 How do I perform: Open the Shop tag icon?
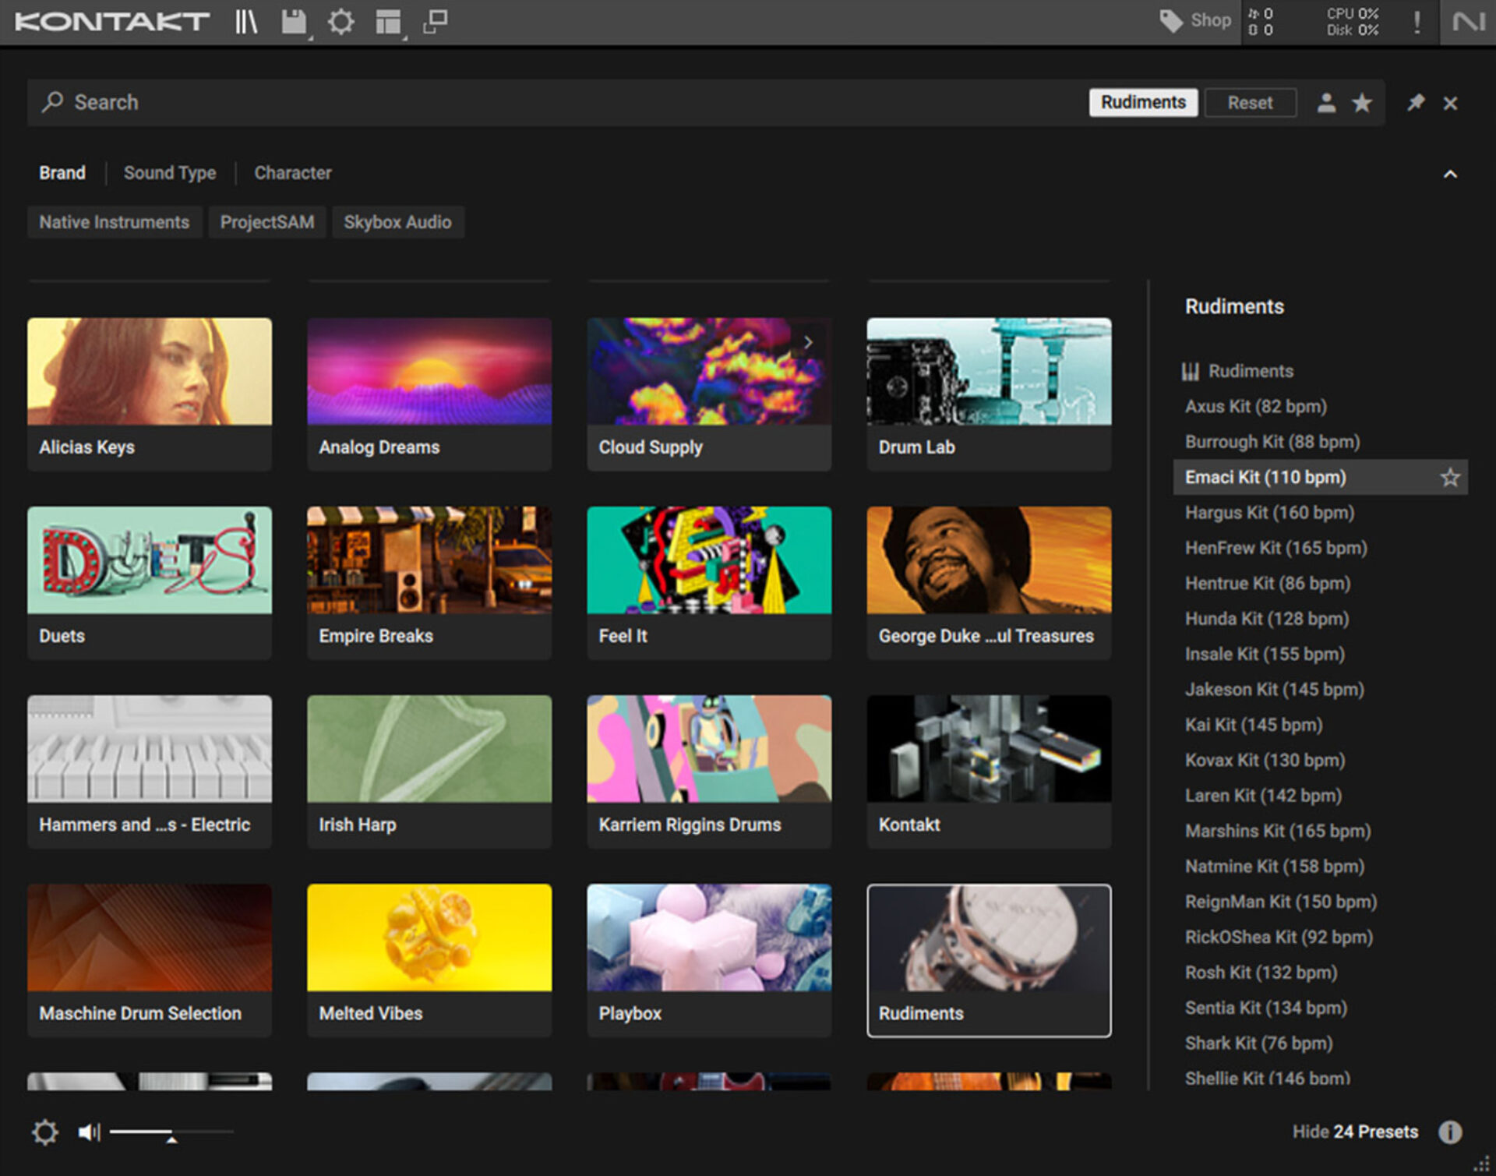(1170, 20)
